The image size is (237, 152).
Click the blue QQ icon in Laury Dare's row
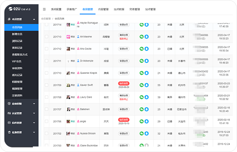pos(147,97)
